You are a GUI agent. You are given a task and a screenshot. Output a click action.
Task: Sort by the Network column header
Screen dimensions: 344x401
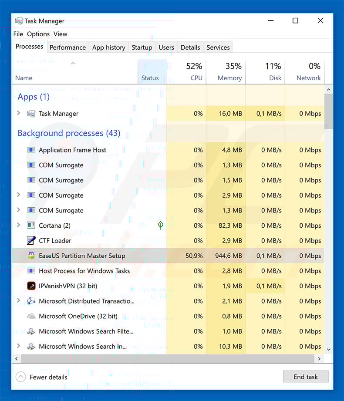point(305,72)
